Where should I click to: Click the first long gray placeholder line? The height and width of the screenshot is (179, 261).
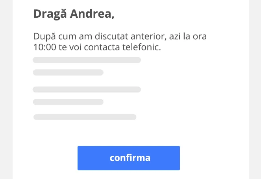click(87, 60)
